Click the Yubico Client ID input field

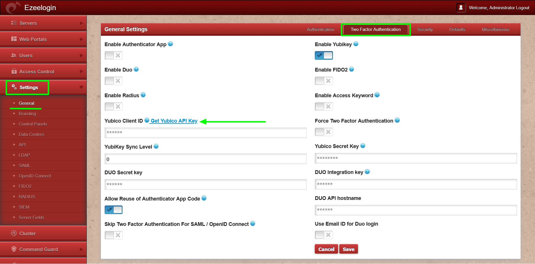pos(205,133)
